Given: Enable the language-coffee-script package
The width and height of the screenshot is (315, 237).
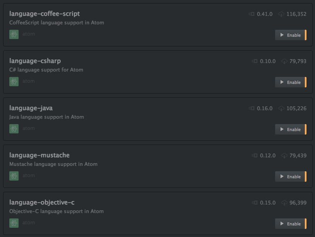Looking at the screenshot, I should tap(291, 35).
